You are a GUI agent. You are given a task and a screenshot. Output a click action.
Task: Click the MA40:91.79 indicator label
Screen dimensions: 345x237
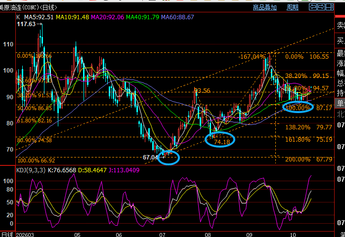(x=142, y=17)
